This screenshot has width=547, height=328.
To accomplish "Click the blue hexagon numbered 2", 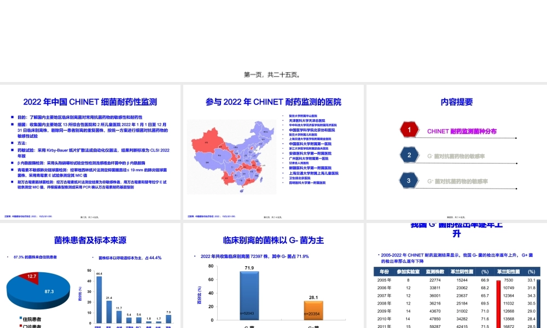I will click(409, 155).
